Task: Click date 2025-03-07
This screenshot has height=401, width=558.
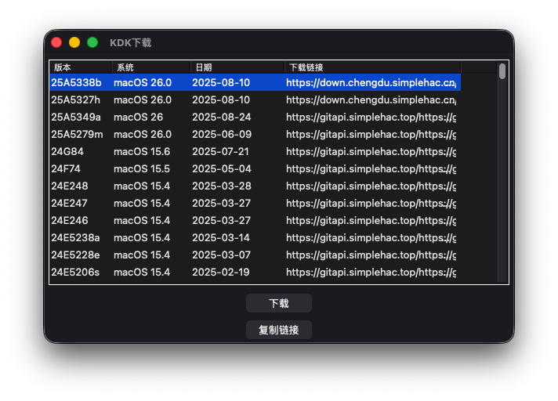Action: tap(221, 255)
